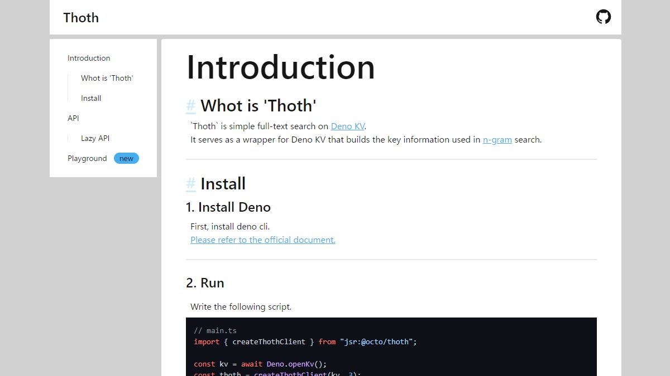Viewport: 670px width, 376px height.
Task: Click the 'Deno.openKv()' code line
Action: [260, 364]
